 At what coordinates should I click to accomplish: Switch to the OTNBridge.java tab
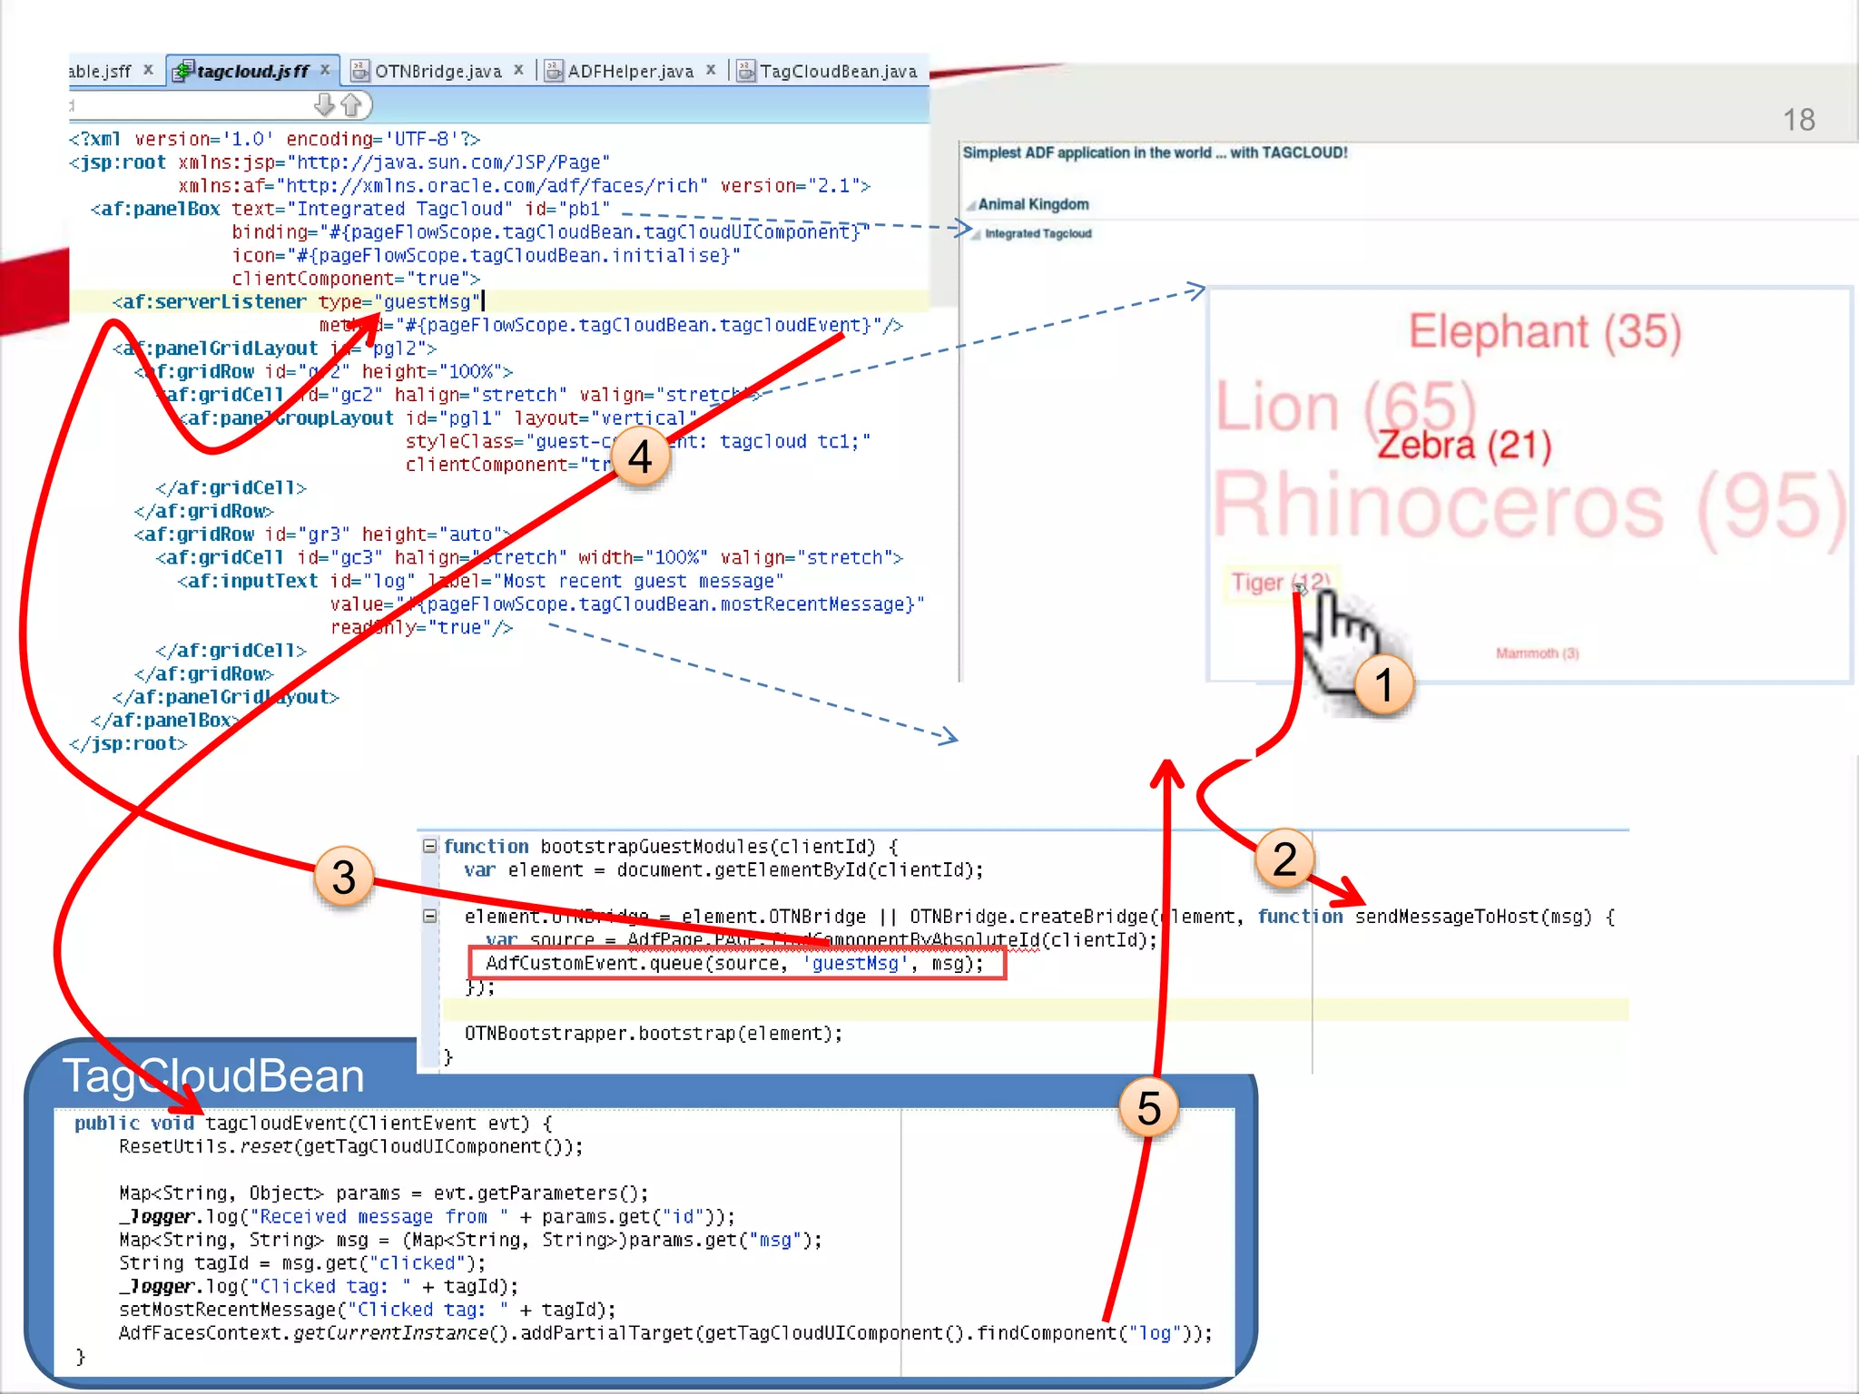click(438, 71)
